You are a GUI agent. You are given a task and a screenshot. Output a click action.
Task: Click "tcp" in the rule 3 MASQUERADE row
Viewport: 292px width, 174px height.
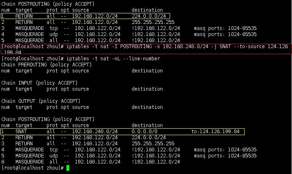[53, 28]
